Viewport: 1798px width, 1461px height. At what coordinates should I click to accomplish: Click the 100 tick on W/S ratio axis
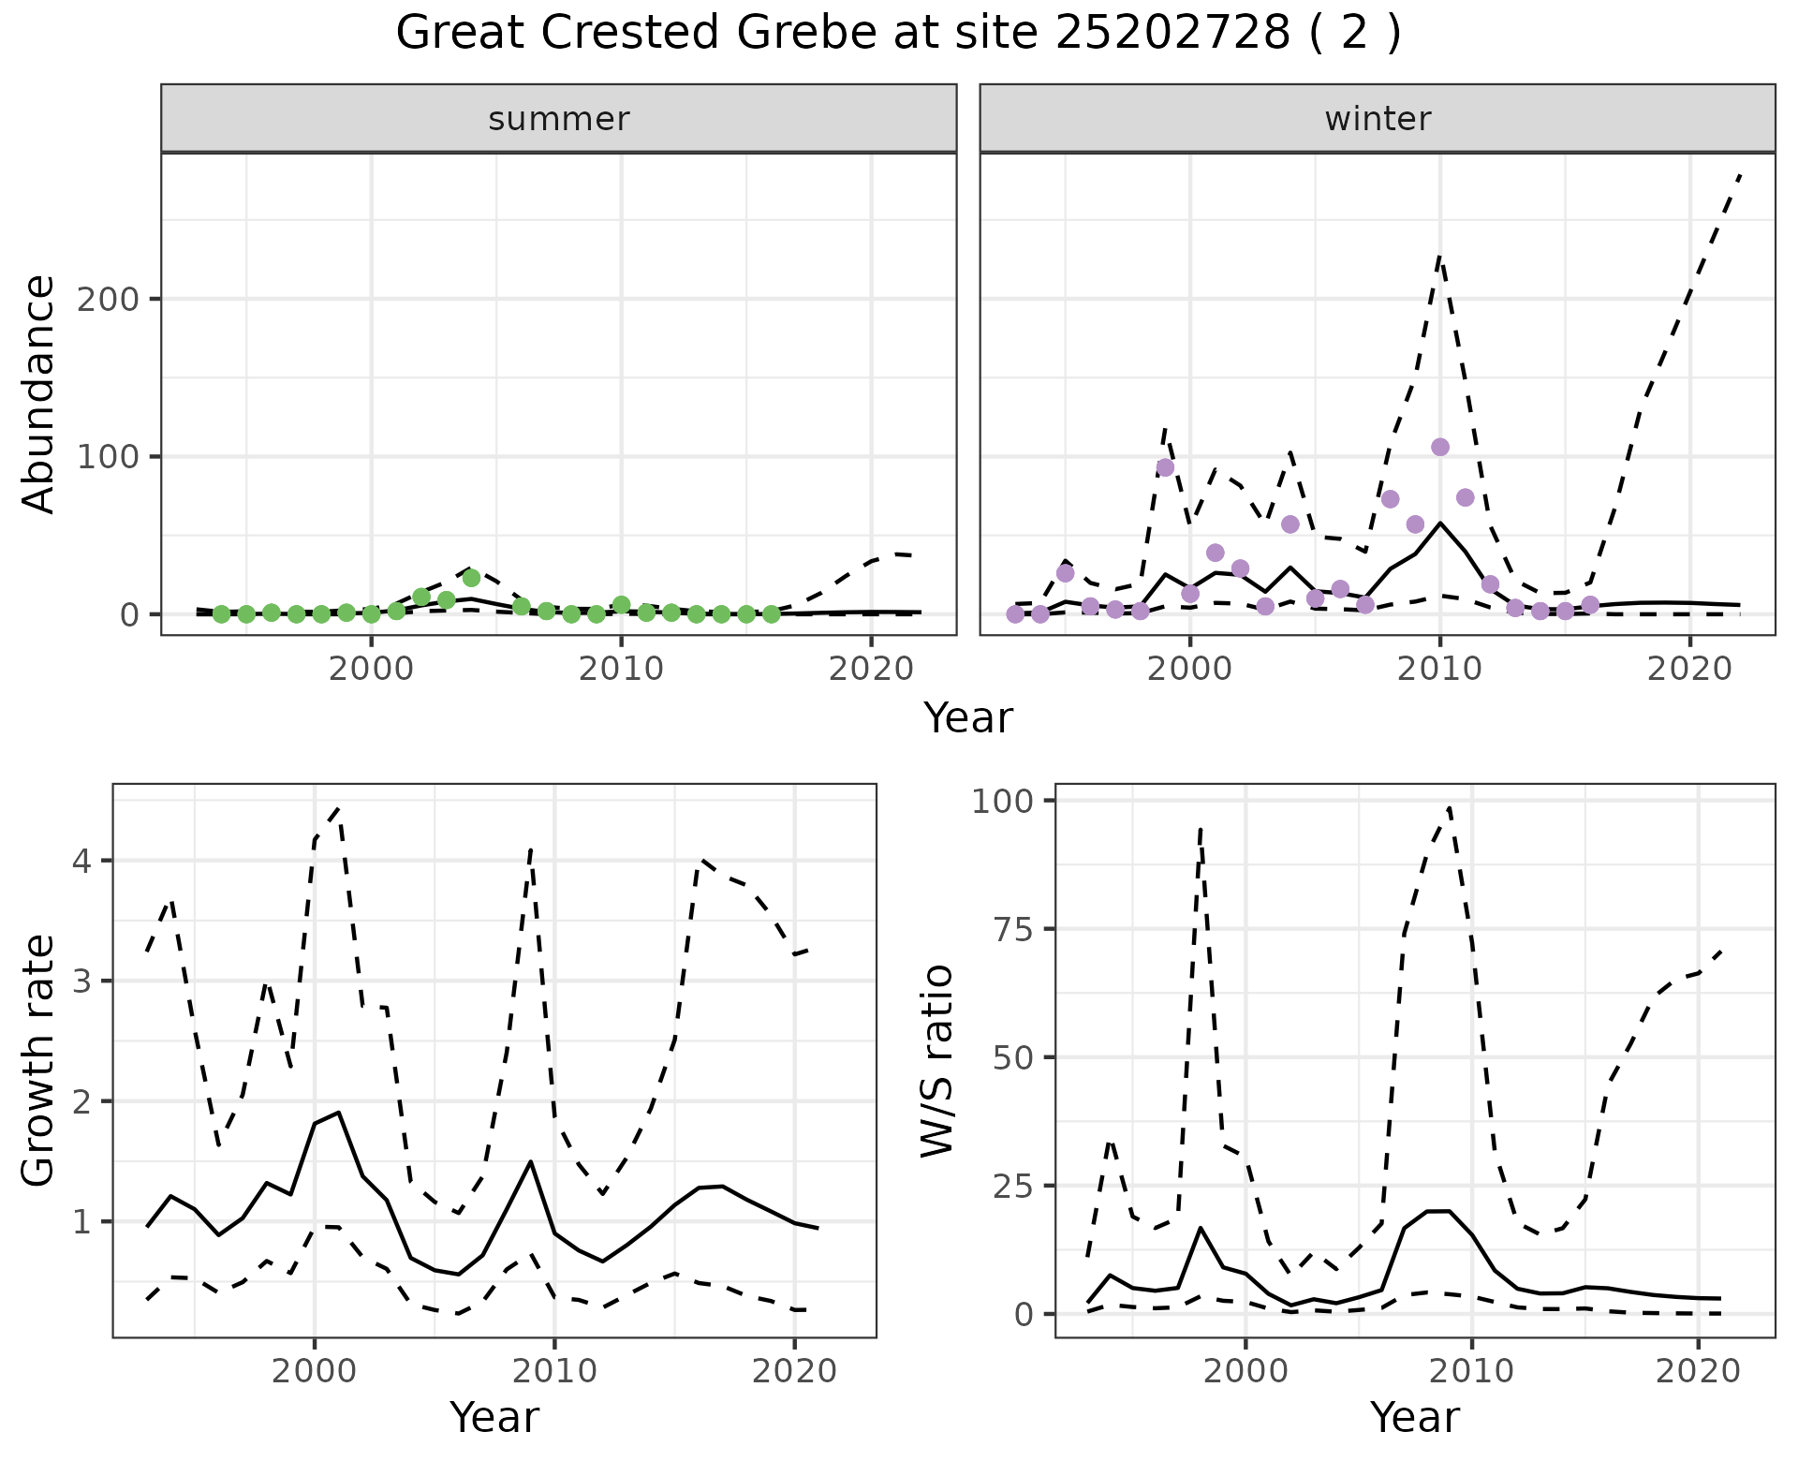tap(1003, 801)
